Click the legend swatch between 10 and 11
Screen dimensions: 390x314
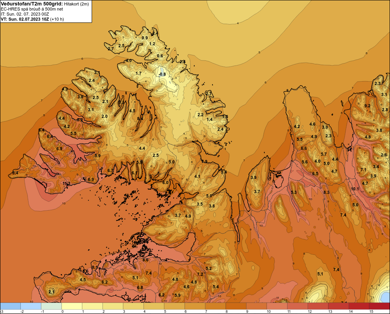[x=277, y=306]
